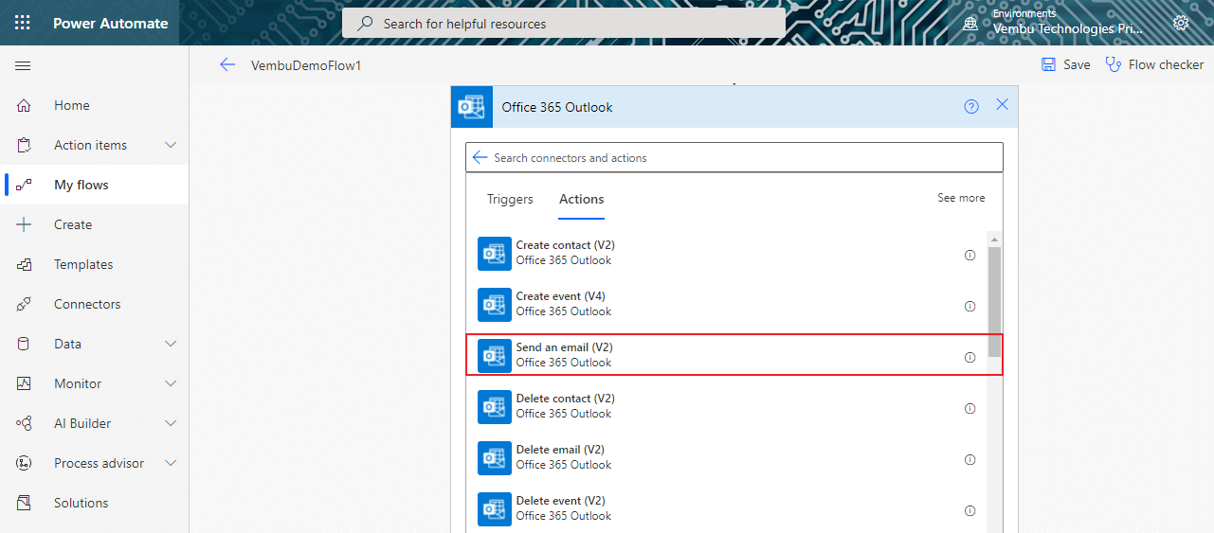Viewport: 1214px width, 533px height.
Task: Select Delete email (V2) action
Action: [727, 457]
